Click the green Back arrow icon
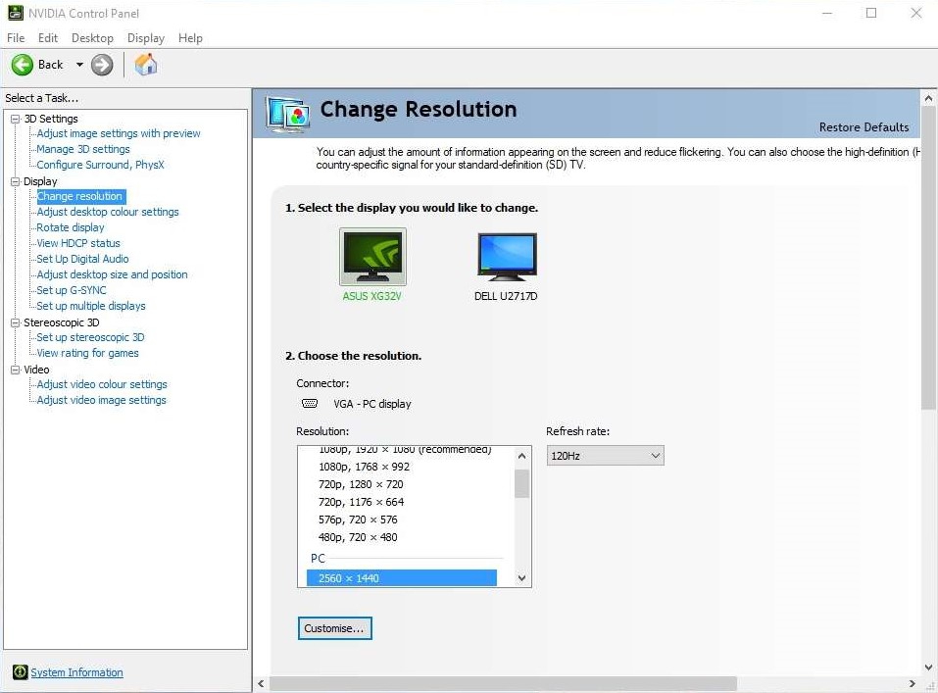 pyautogui.click(x=23, y=65)
